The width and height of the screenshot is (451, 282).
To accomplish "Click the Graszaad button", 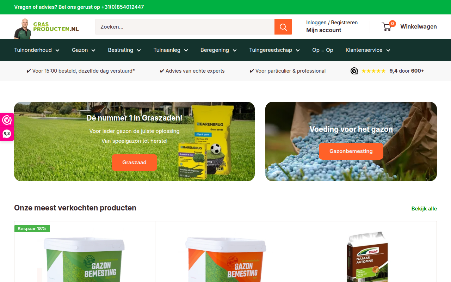I will [x=134, y=163].
